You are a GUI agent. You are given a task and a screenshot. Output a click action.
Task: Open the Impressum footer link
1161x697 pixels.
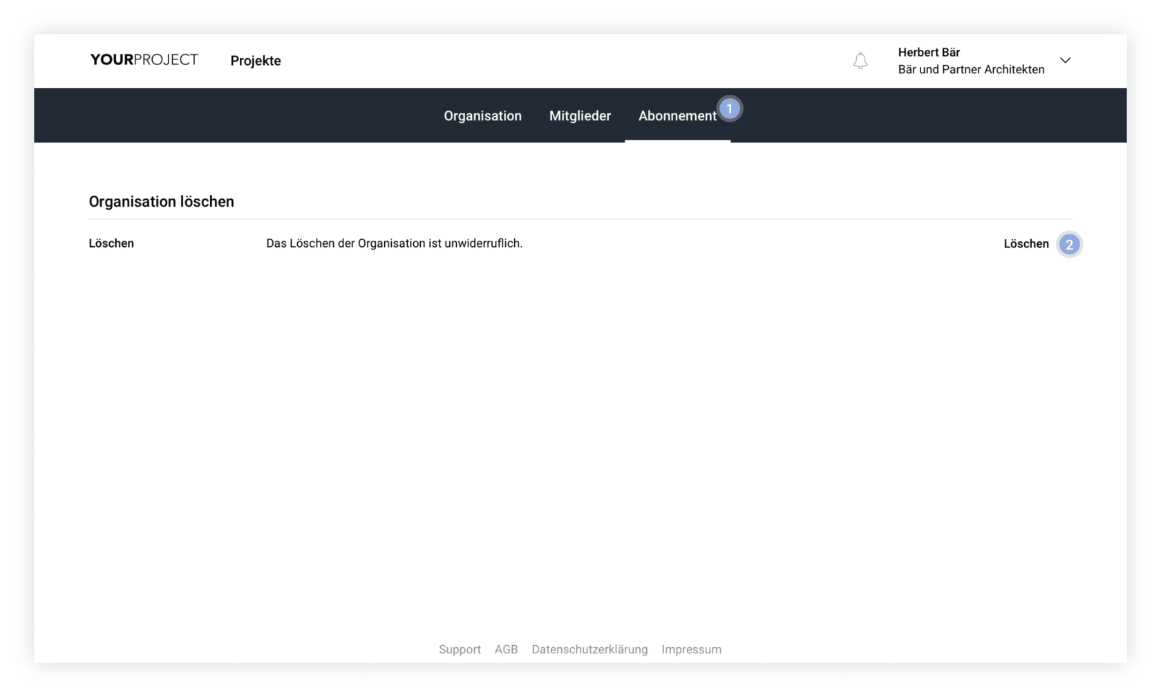click(691, 649)
